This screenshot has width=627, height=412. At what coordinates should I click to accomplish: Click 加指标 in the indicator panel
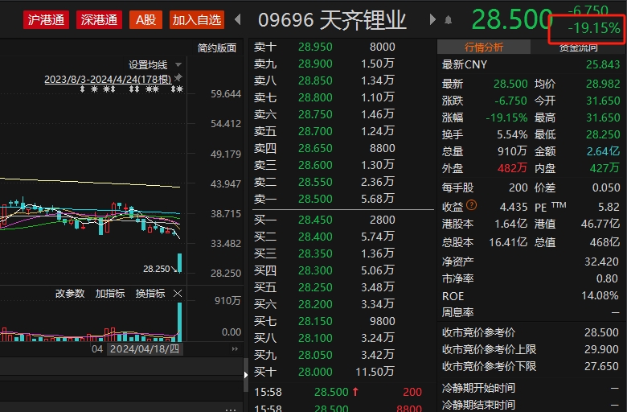click(110, 294)
